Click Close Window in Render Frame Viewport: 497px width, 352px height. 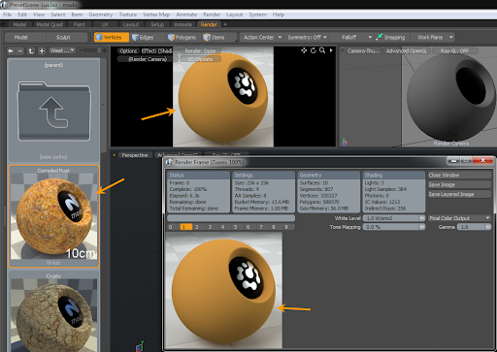[460, 176]
